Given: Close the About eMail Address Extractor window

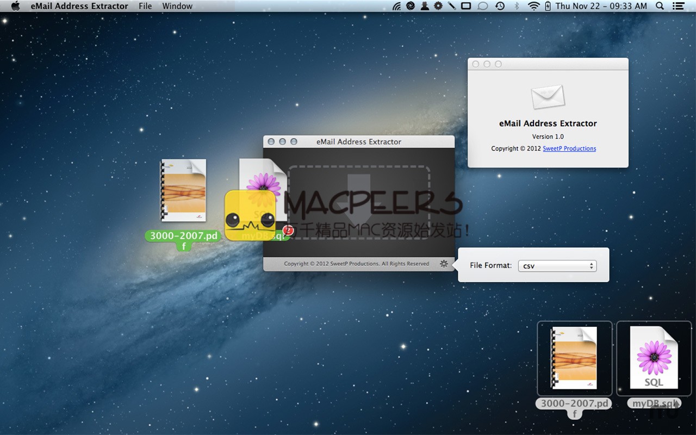Looking at the screenshot, I should pos(476,64).
